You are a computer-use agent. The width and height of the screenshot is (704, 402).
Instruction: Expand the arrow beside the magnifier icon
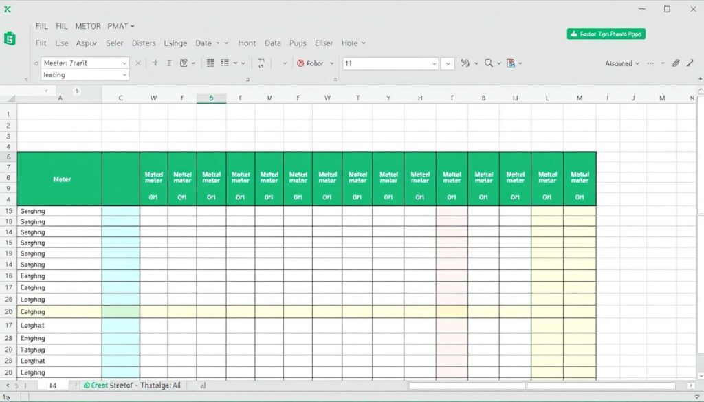tap(499, 63)
